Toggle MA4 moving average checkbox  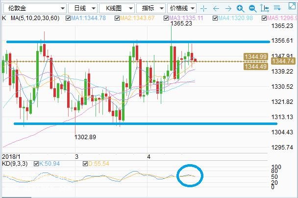215,18
